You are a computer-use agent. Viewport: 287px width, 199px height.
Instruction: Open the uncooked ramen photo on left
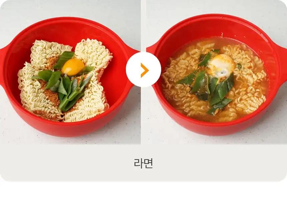70,72
